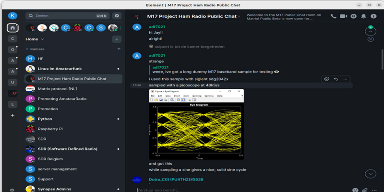The image size is (384, 192).
Task: Open the Python room
Action: (x=73, y=119)
